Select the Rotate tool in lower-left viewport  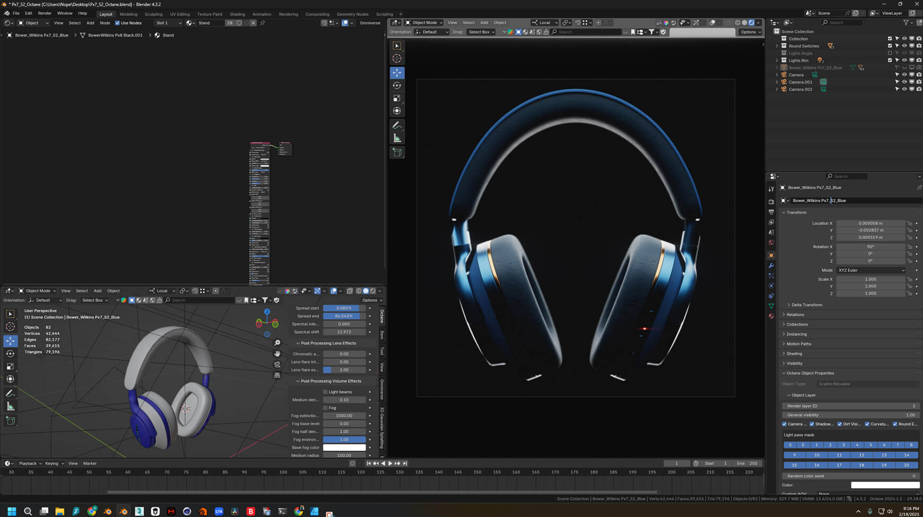click(10, 353)
